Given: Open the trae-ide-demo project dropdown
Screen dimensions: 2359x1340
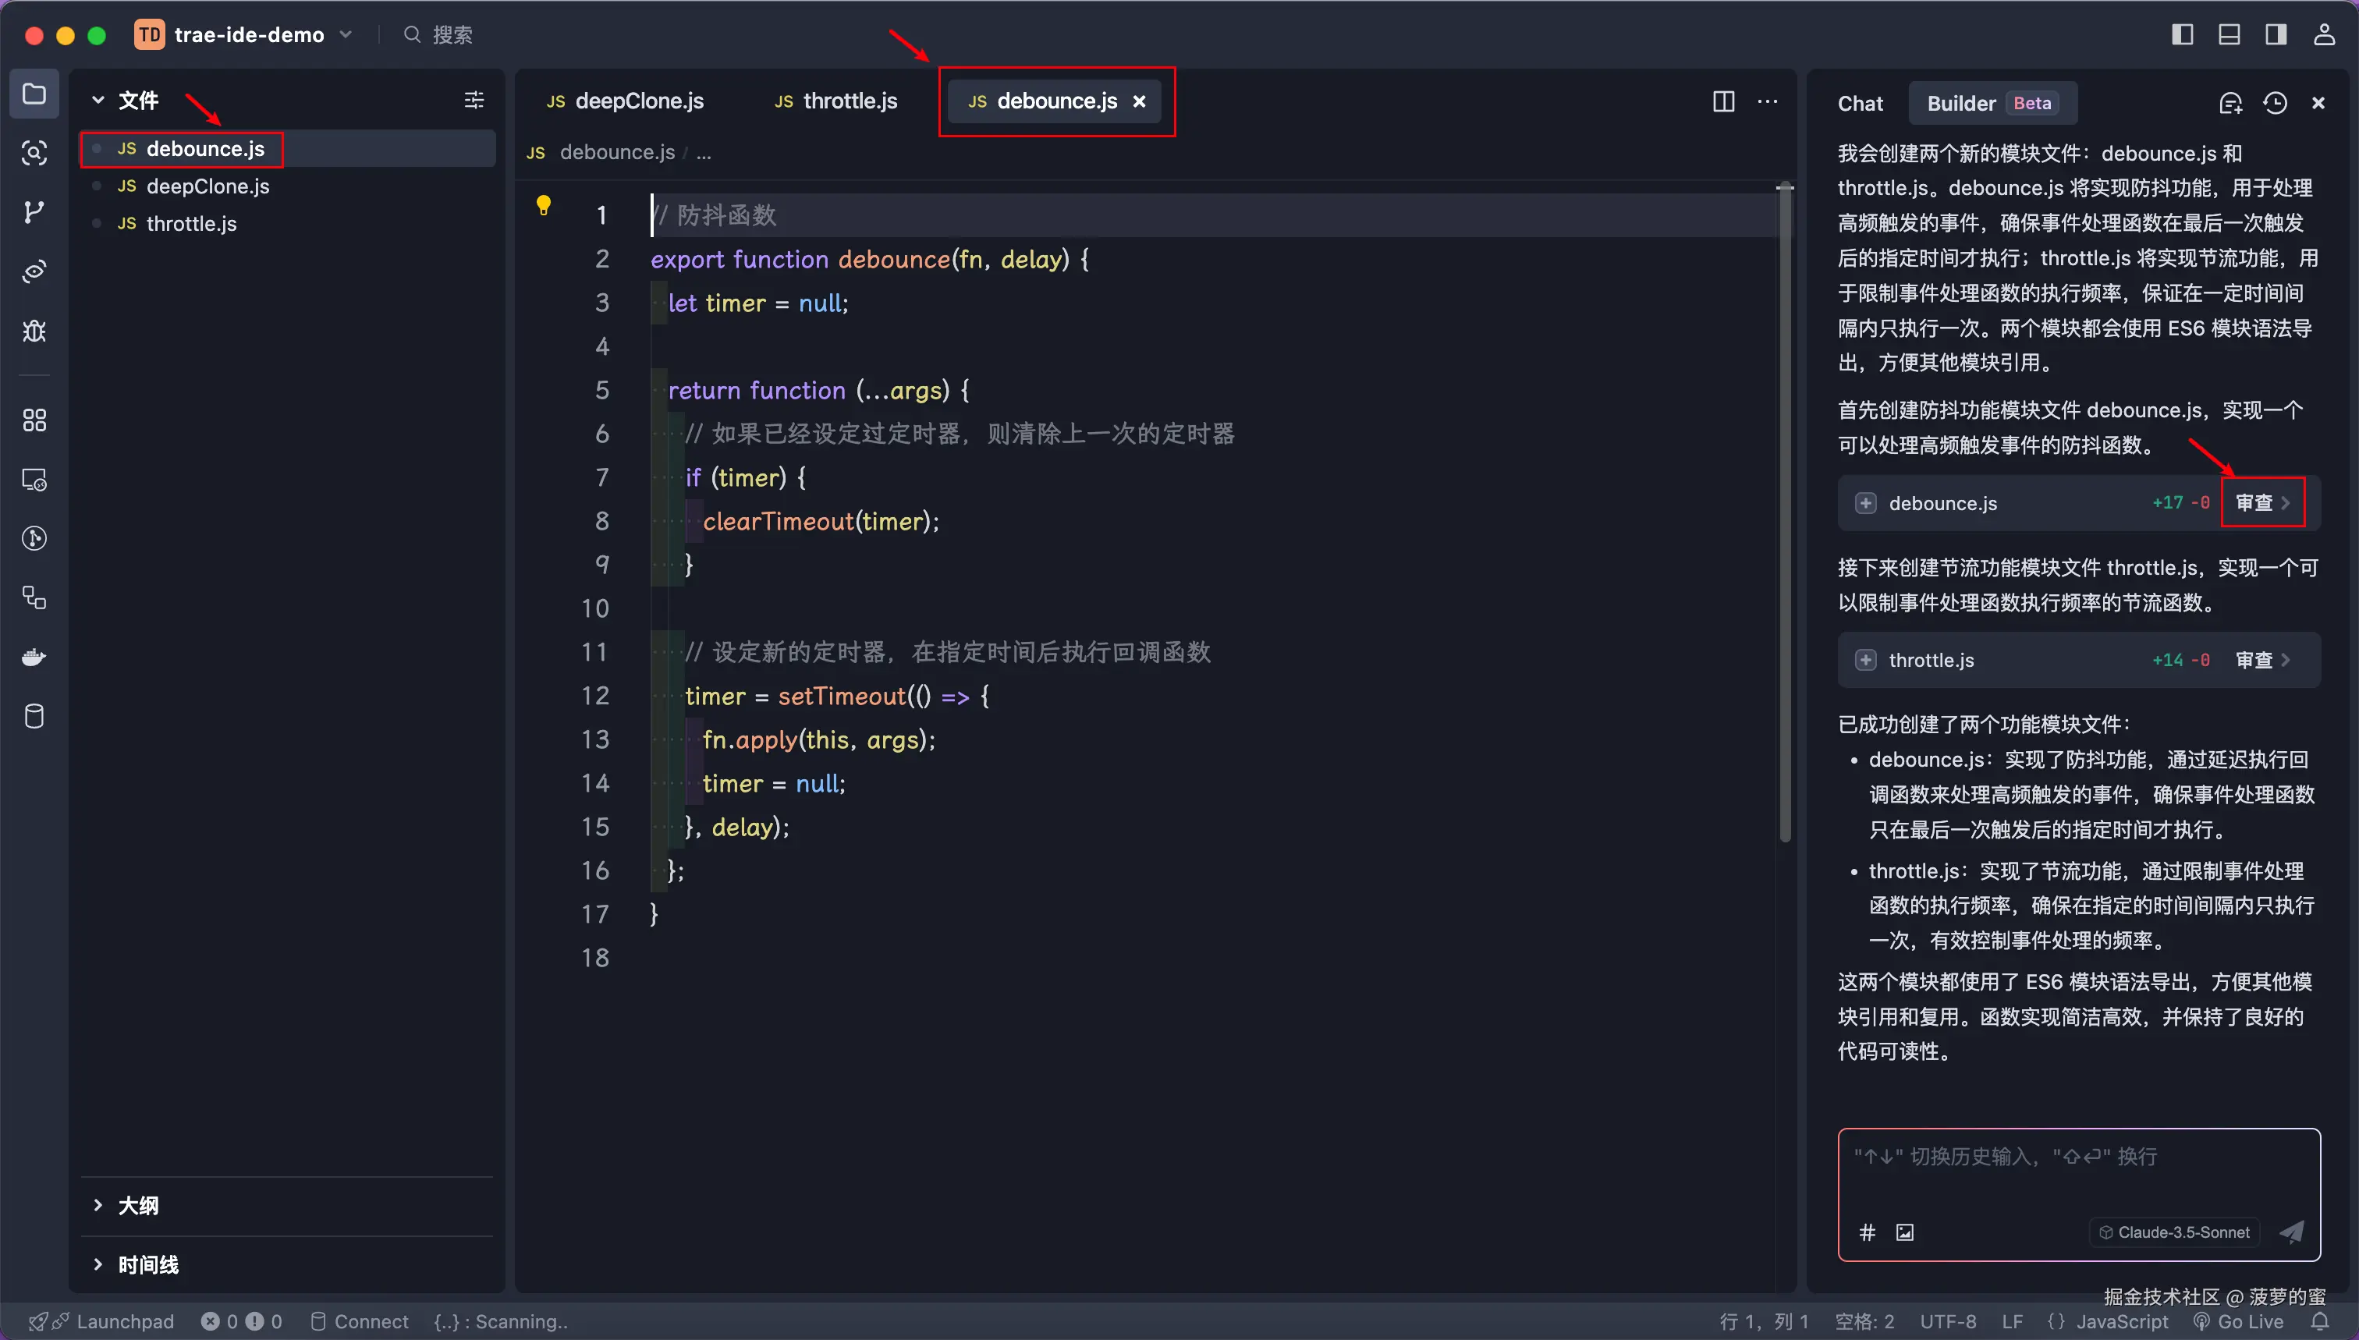Looking at the screenshot, I should (249, 35).
